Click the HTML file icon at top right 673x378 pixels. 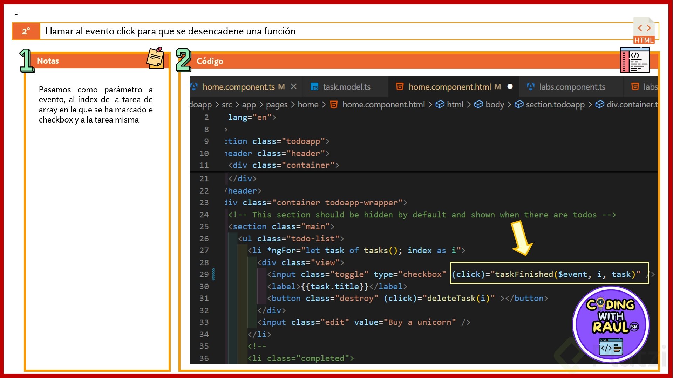coord(644,31)
